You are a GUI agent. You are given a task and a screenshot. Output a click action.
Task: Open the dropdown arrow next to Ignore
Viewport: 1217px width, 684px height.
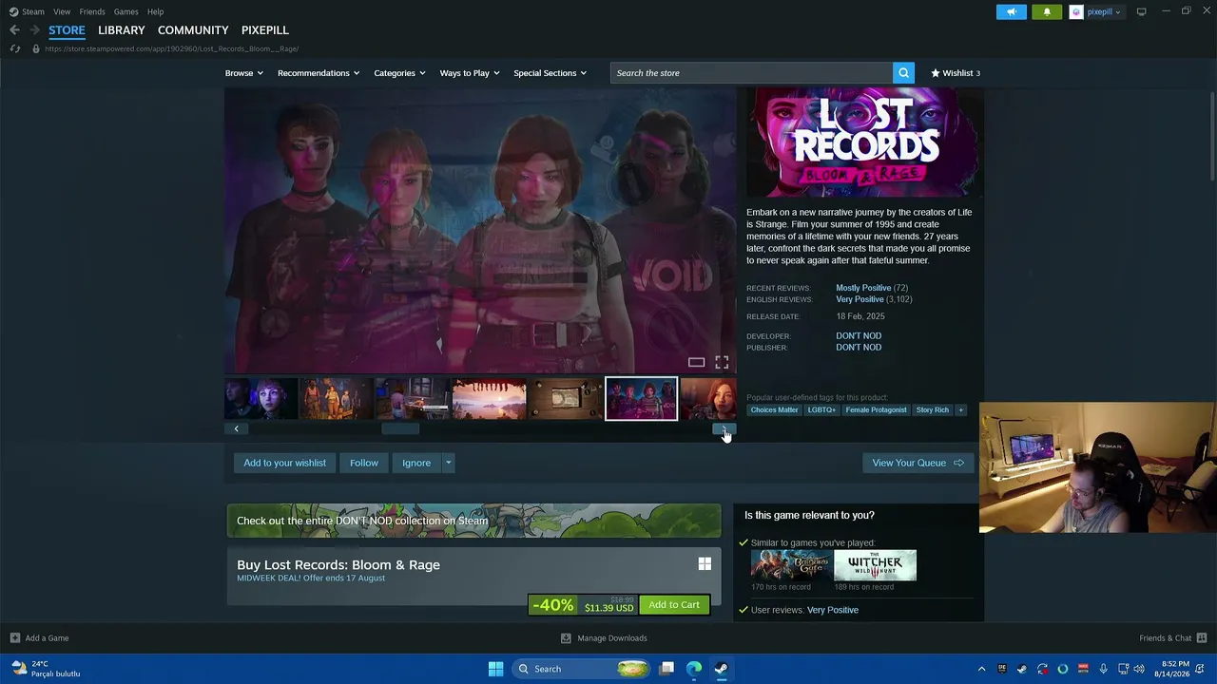[448, 463]
